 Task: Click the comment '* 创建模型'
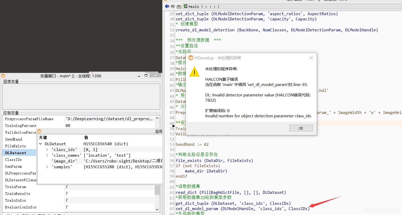coord(187,24)
